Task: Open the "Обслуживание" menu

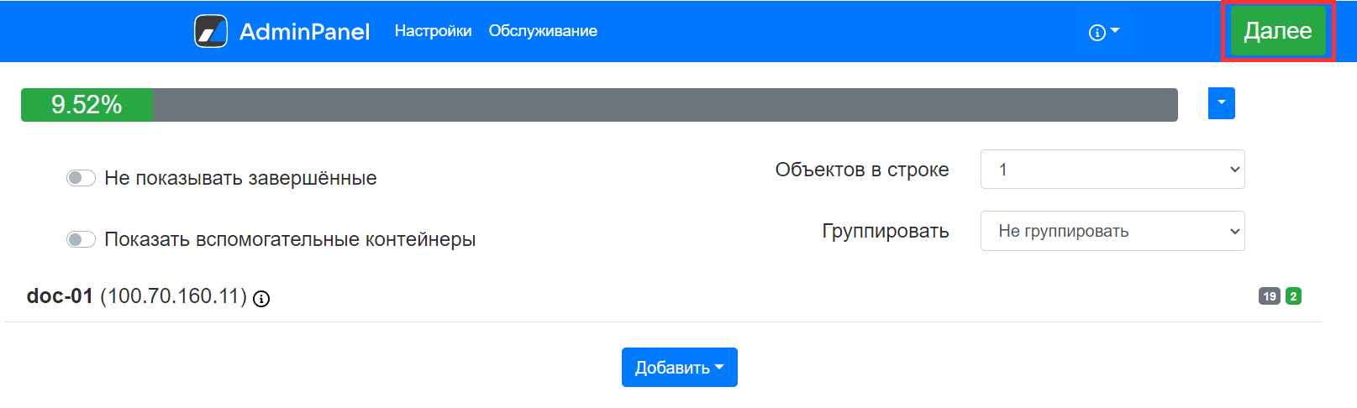Action: click(x=543, y=31)
